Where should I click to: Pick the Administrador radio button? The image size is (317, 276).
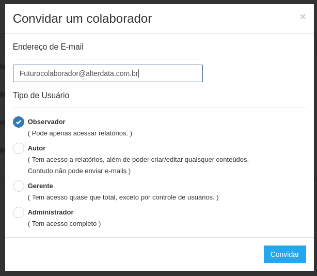tap(19, 212)
